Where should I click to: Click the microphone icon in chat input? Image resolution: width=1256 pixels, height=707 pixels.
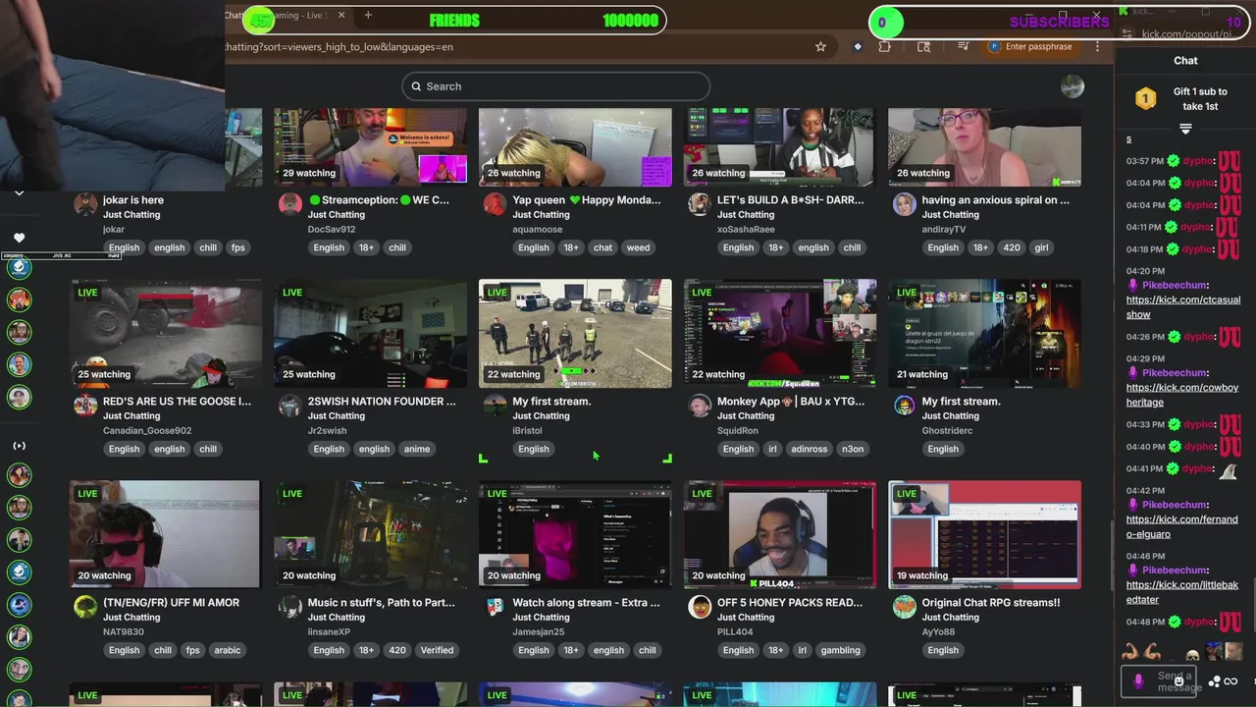(1138, 680)
